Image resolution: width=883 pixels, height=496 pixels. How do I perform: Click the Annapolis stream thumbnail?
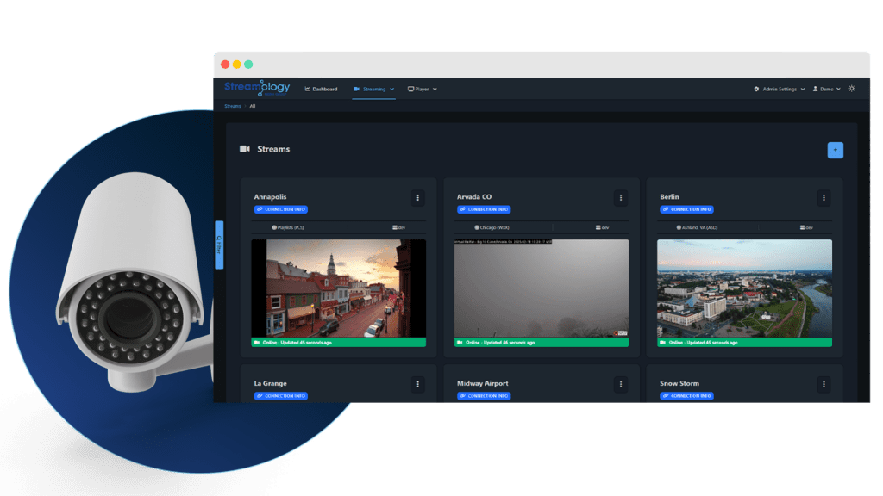click(x=338, y=288)
